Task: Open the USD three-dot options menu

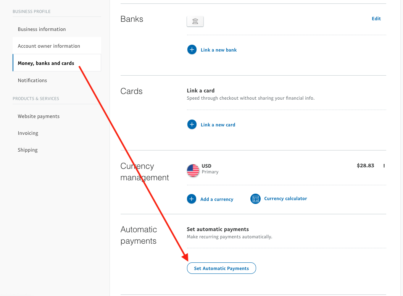Action: tap(384, 166)
